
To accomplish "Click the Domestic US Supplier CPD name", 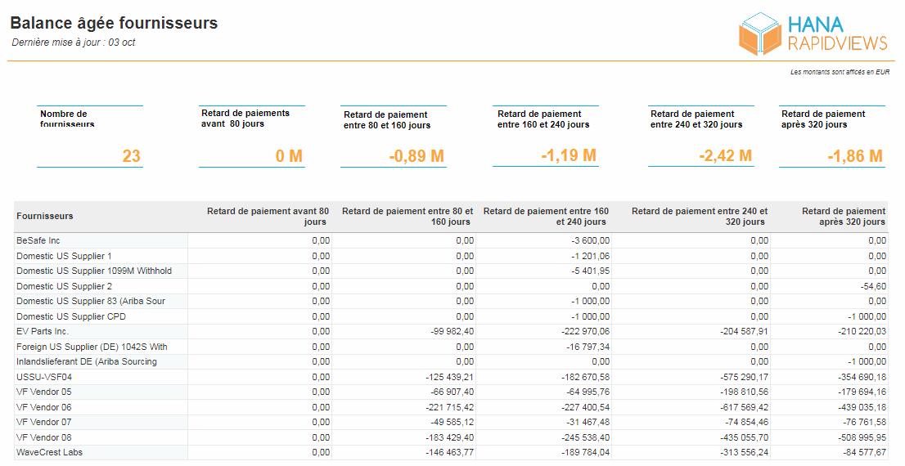I will 71,316.
